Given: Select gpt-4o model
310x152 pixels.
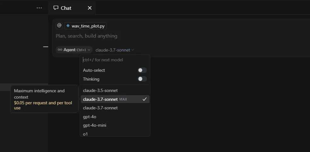Looking at the screenshot, I should pos(115,117).
